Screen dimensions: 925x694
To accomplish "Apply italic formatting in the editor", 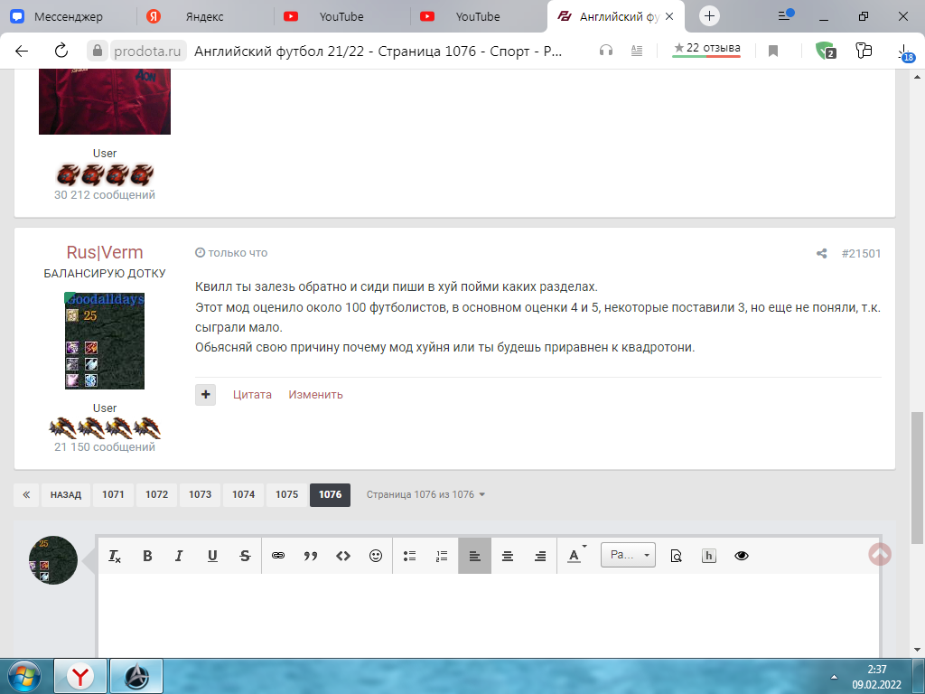I will [179, 557].
